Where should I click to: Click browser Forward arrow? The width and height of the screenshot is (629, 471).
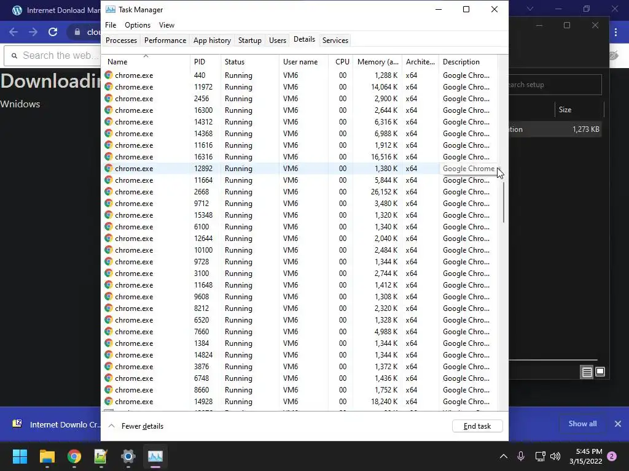coord(33,32)
